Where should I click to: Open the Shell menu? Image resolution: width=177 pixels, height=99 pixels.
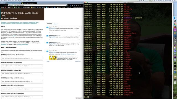pos(9,1)
